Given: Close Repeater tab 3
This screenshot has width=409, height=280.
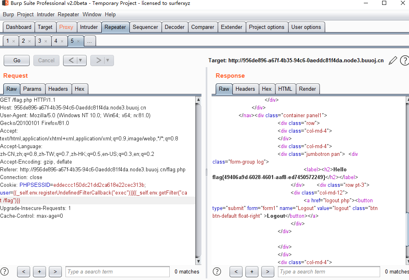Looking at the screenshot, I should 46,41.
